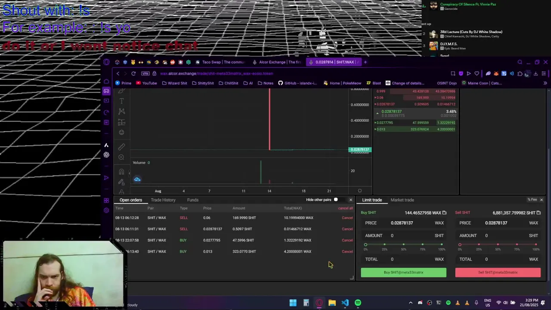551x310 pixels.
Task: Select the pattern drawing tool in chart toolbar
Action: [x=121, y=112]
